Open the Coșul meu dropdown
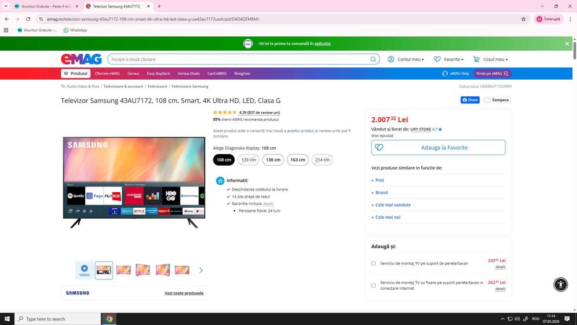577x325 pixels. pos(490,59)
